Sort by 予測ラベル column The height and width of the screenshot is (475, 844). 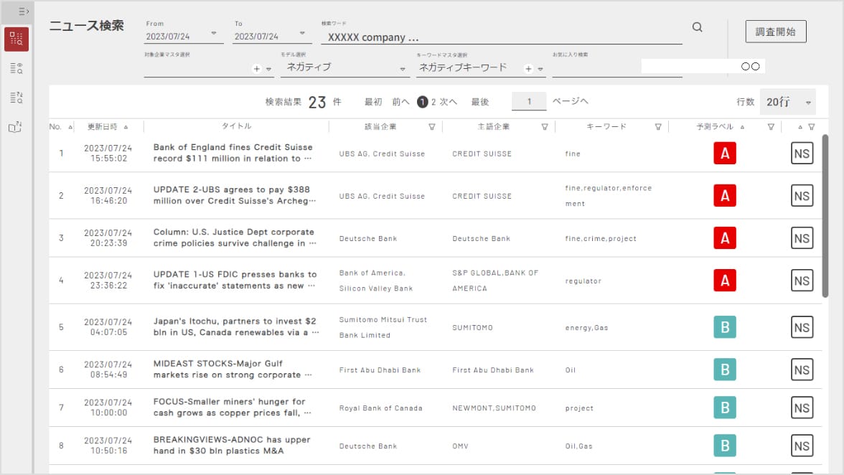(x=742, y=127)
